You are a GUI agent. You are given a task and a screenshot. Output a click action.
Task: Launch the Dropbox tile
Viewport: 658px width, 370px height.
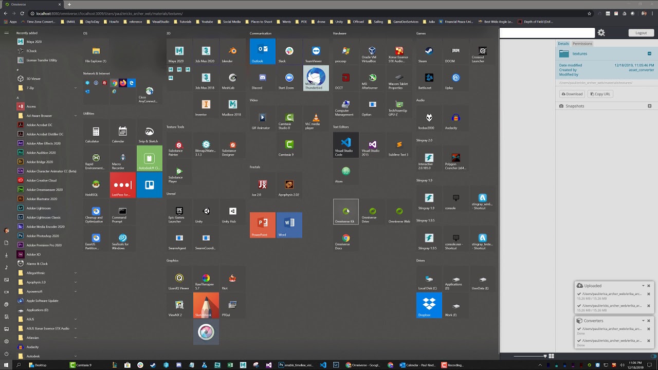429,305
